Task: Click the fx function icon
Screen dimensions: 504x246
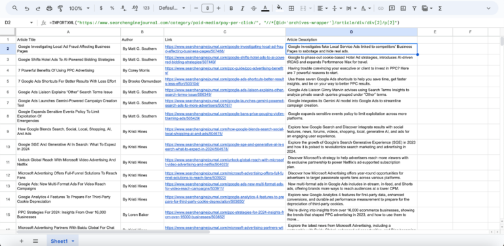Action: (43, 22)
